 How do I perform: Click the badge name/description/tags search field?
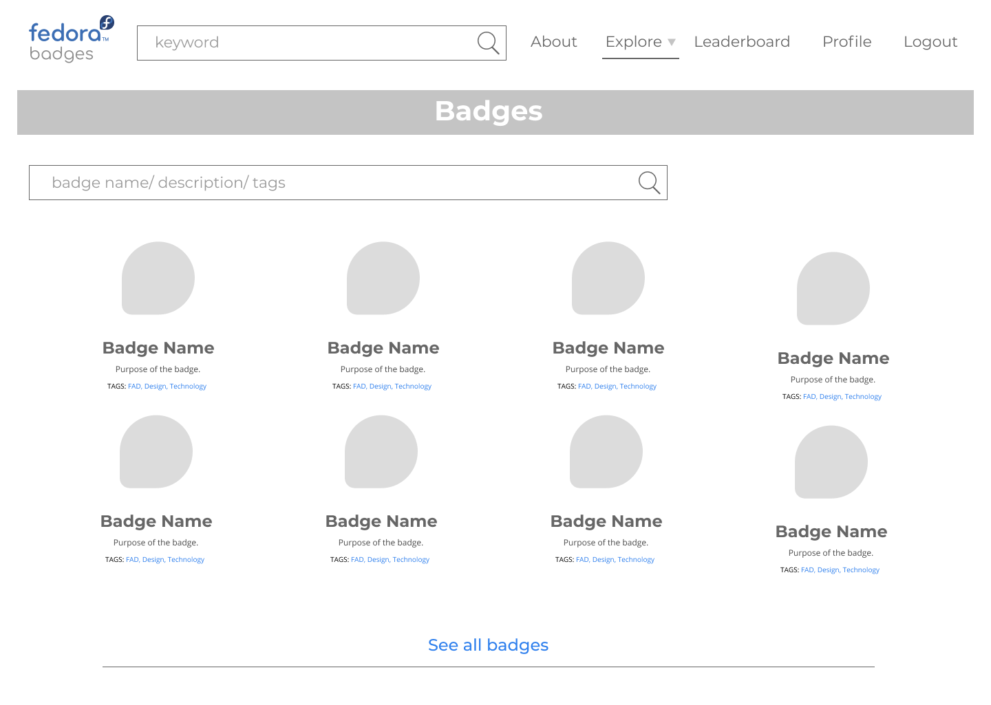[348, 183]
